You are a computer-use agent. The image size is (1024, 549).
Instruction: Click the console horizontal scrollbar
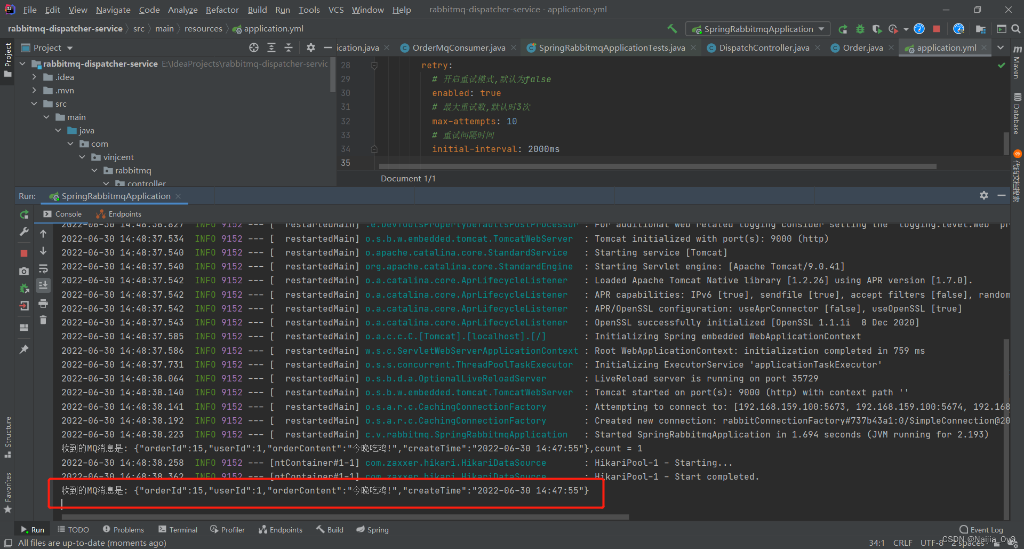[x=345, y=517]
